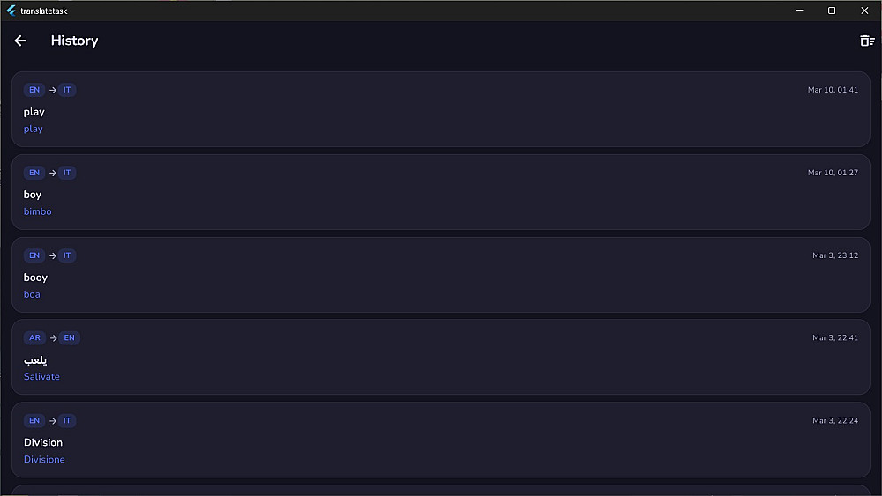Click the 'Salivate' translation result
This screenshot has height=496, width=882.
(41, 376)
